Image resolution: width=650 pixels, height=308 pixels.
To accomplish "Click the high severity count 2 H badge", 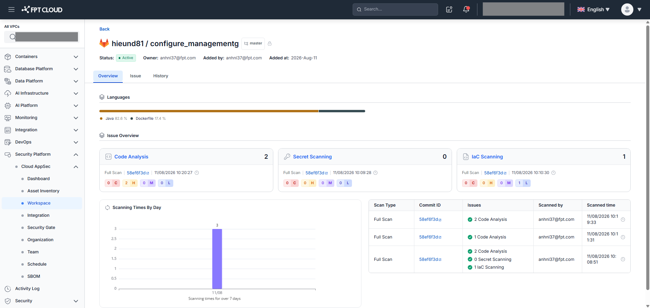I will 130,183.
